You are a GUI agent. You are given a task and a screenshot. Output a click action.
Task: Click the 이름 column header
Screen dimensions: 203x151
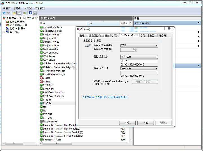[x=63, y=23]
